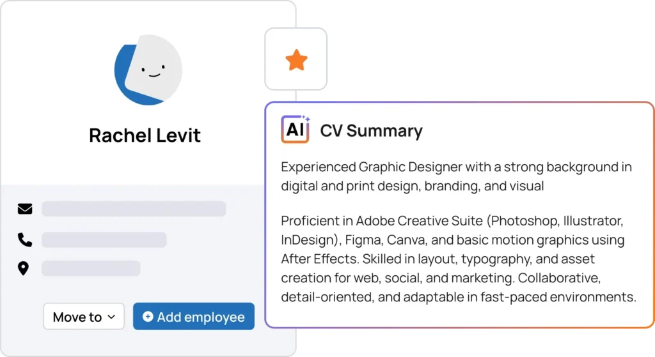655x357 pixels.
Task: Click the orange star favorite icon
Action: pos(296,60)
